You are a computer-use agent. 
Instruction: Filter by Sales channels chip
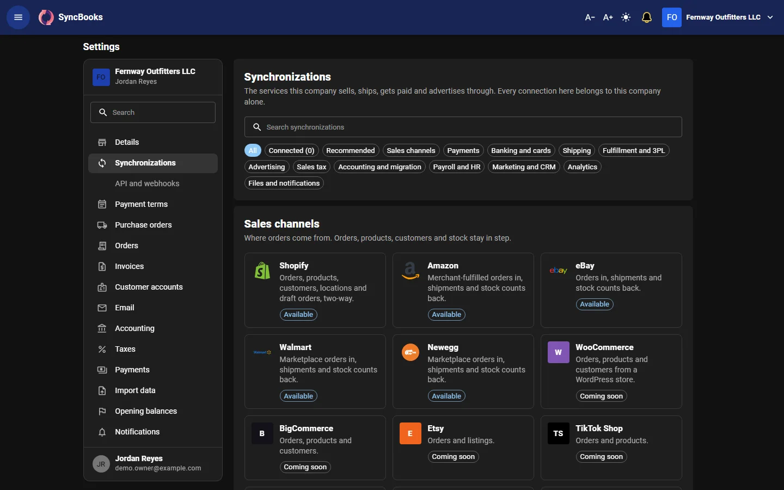(x=411, y=150)
